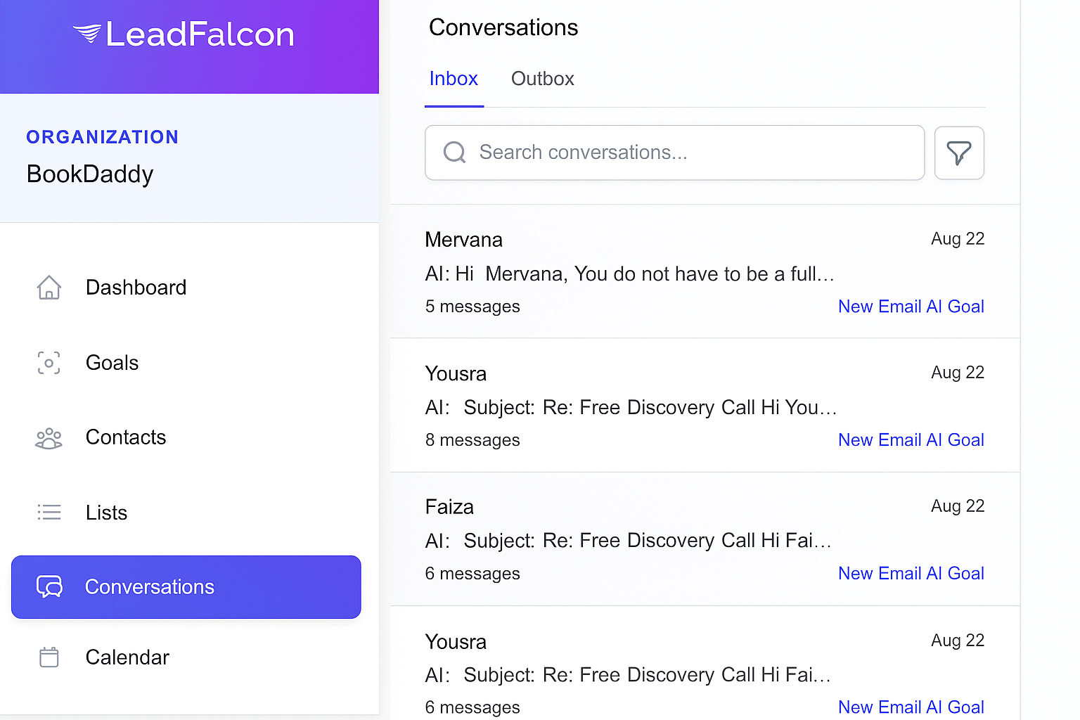Image resolution: width=1080 pixels, height=720 pixels.
Task: Open New Email AI Goal for 8-message Yousra
Action: pos(911,440)
